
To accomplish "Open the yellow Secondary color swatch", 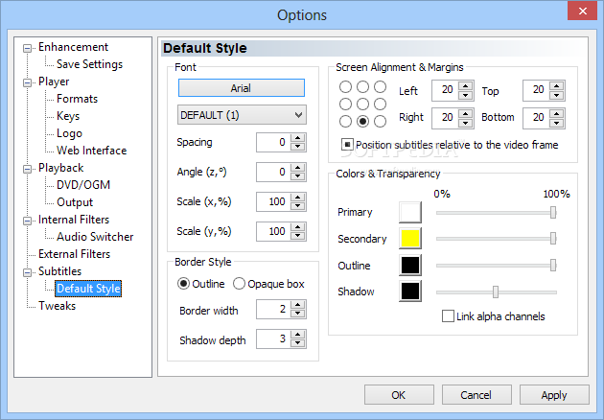I will [410, 238].
